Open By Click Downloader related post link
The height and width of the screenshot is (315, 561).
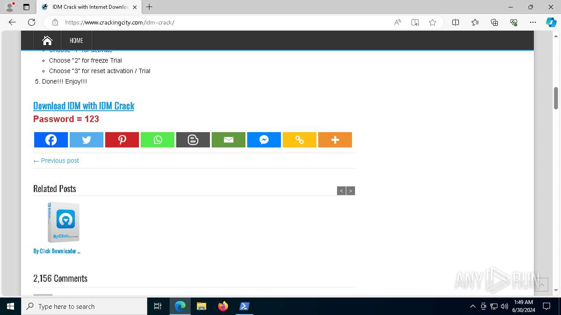[x=57, y=251]
